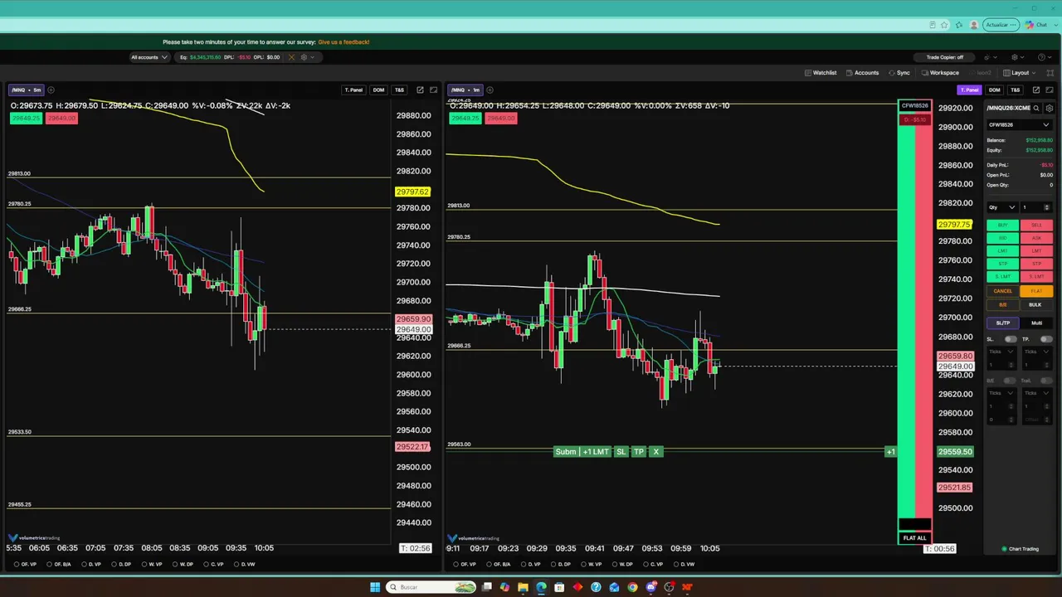
Task: Open the All accounts dropdown
Action: click(x=149, y=57)
